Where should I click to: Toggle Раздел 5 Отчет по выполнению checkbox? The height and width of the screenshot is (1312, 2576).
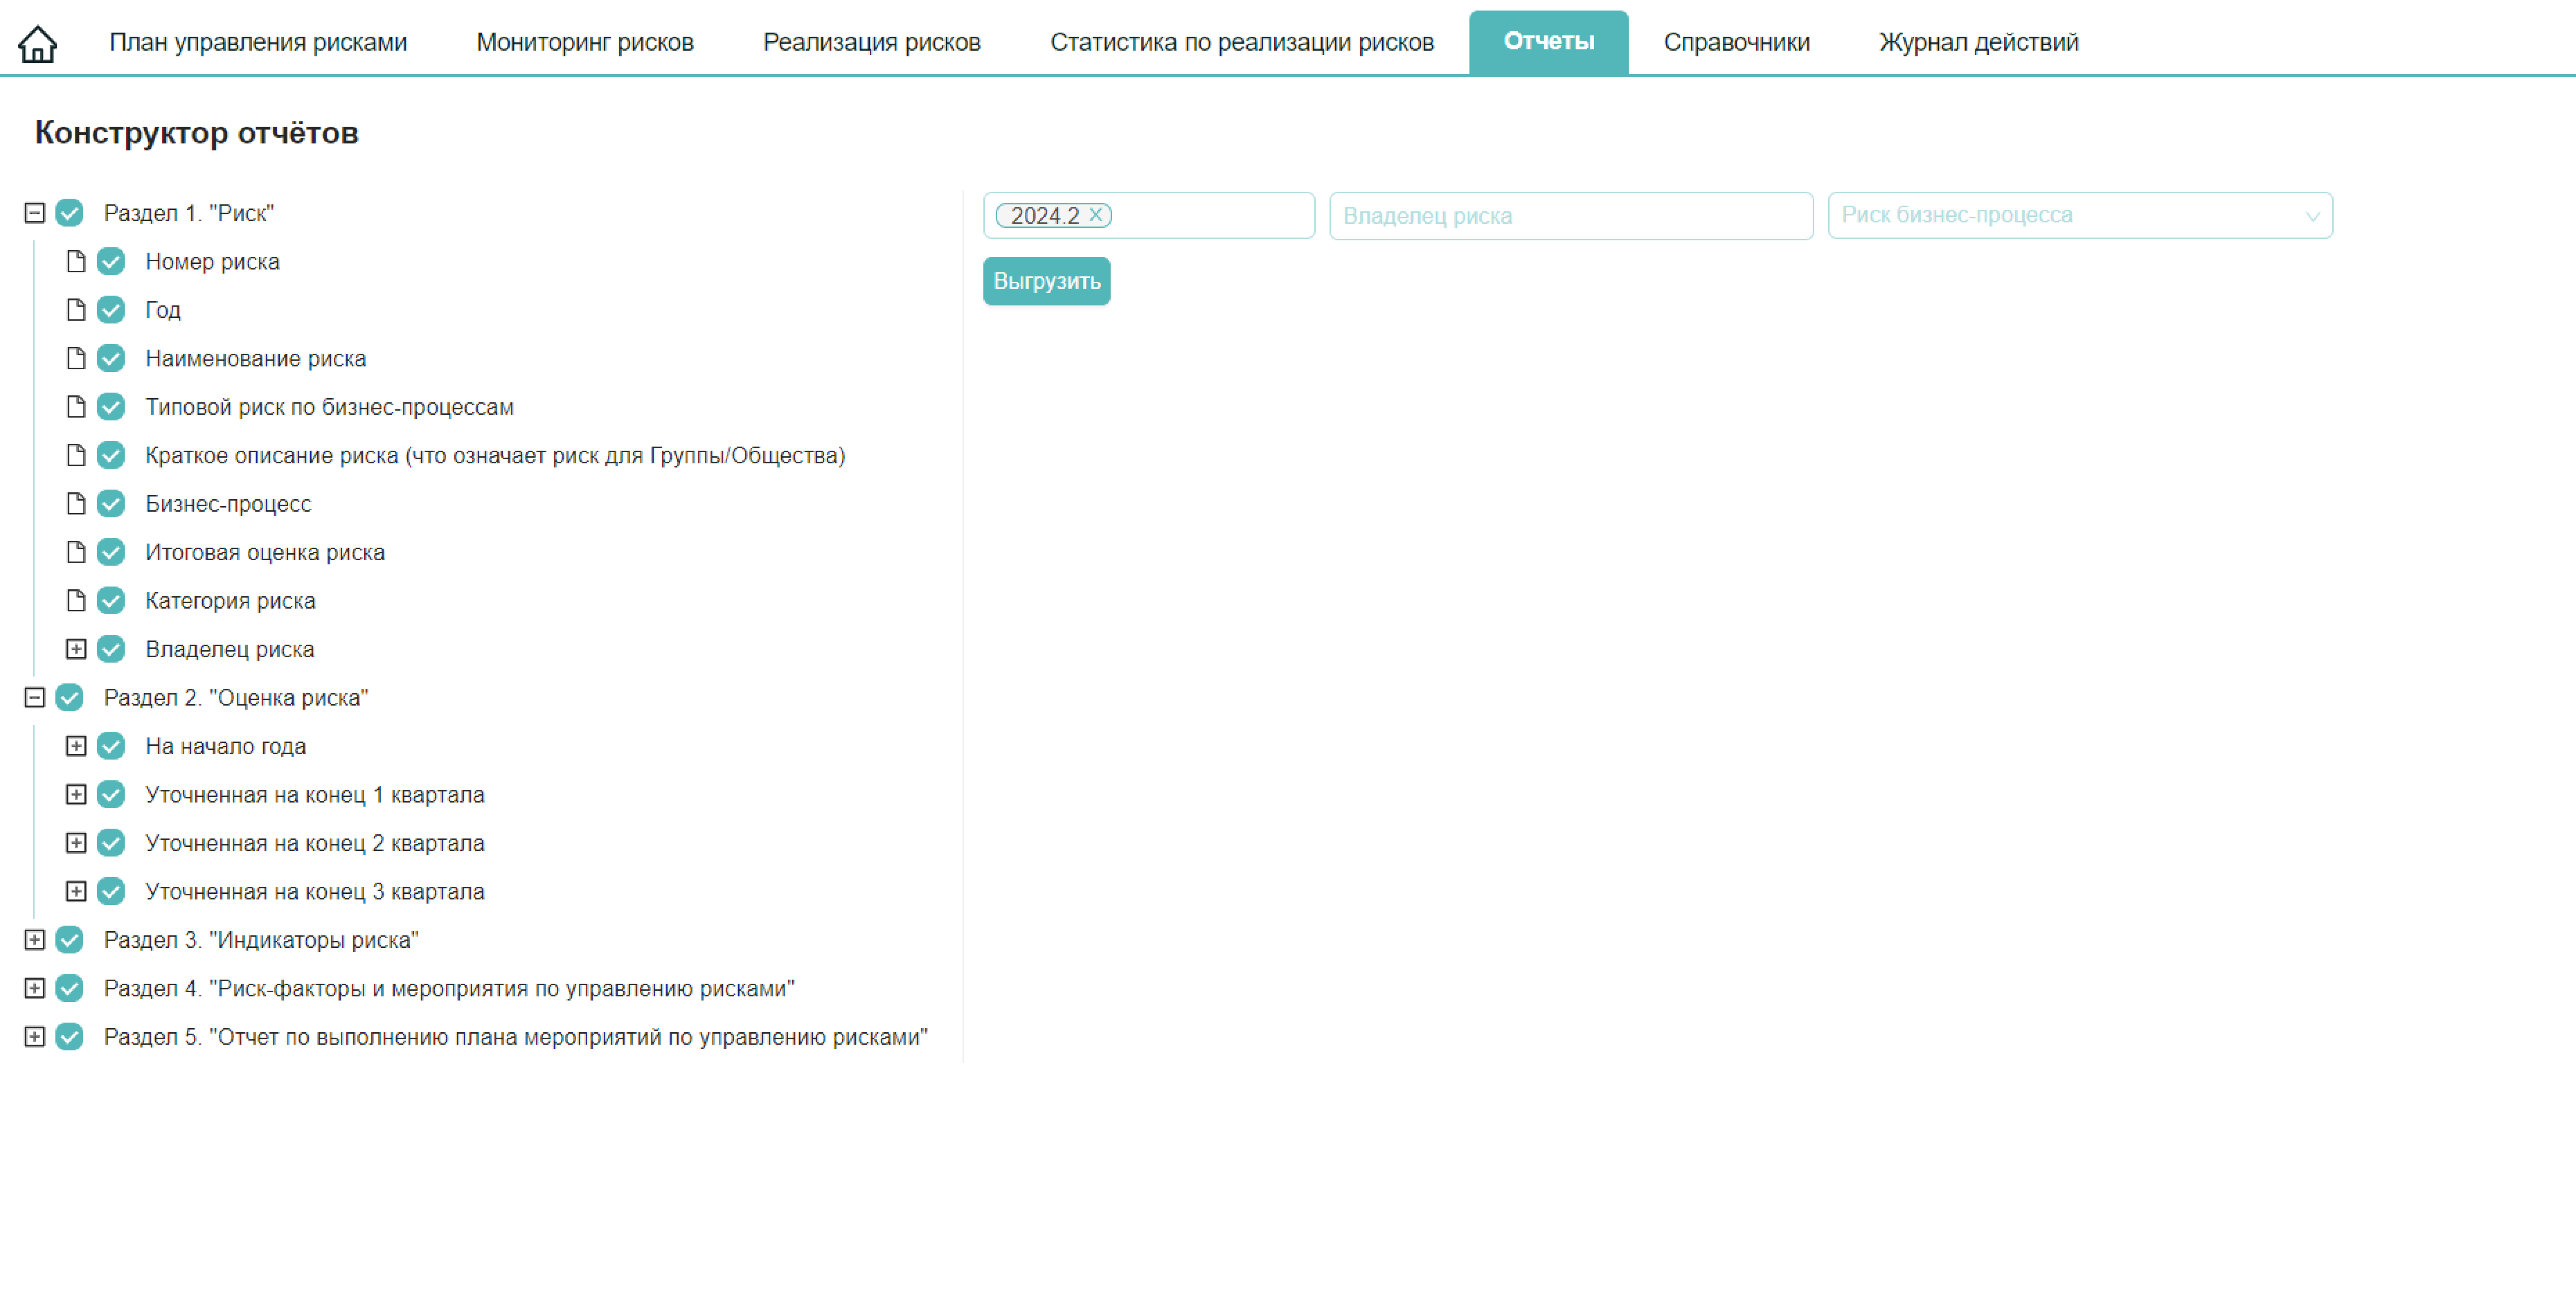69,1038
